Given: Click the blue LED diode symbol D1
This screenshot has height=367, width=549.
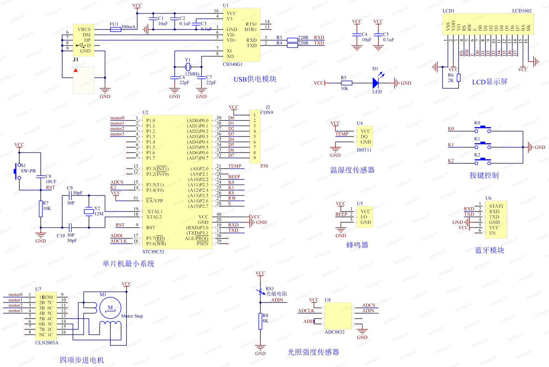Looking at the screenshot, I should pos(375,83).
